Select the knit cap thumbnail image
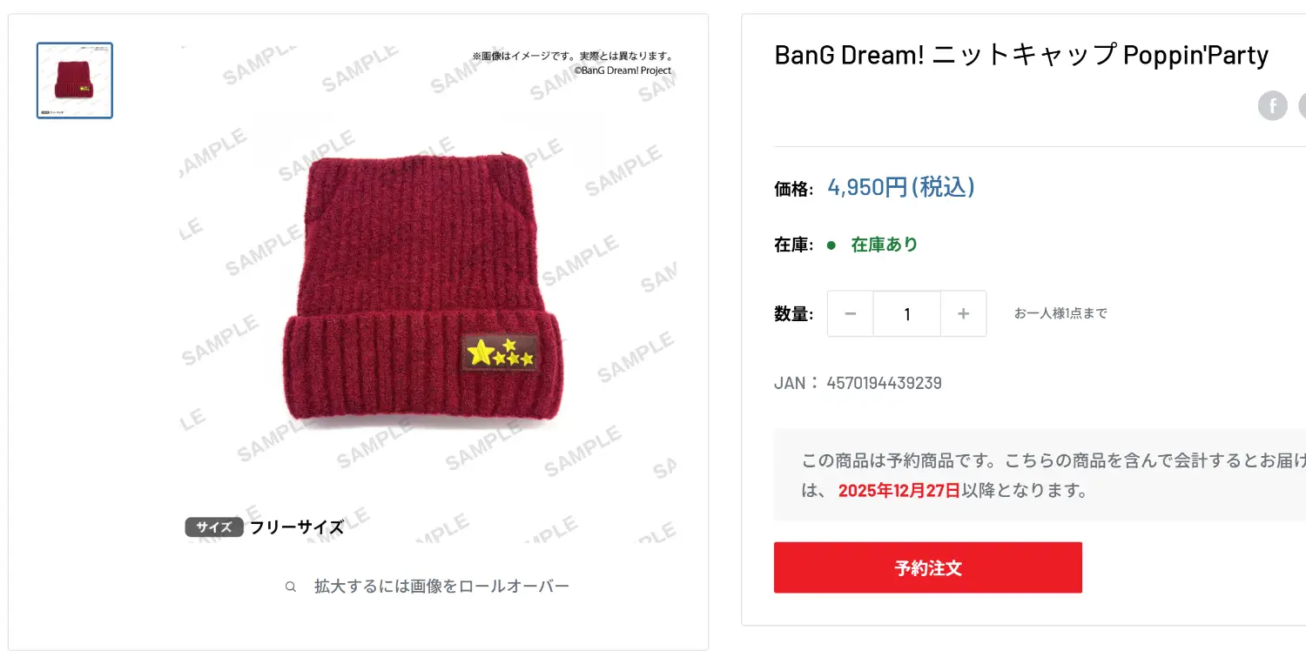Image resolution: width=1306 pixels, height=671 pixels. point(75,80)
